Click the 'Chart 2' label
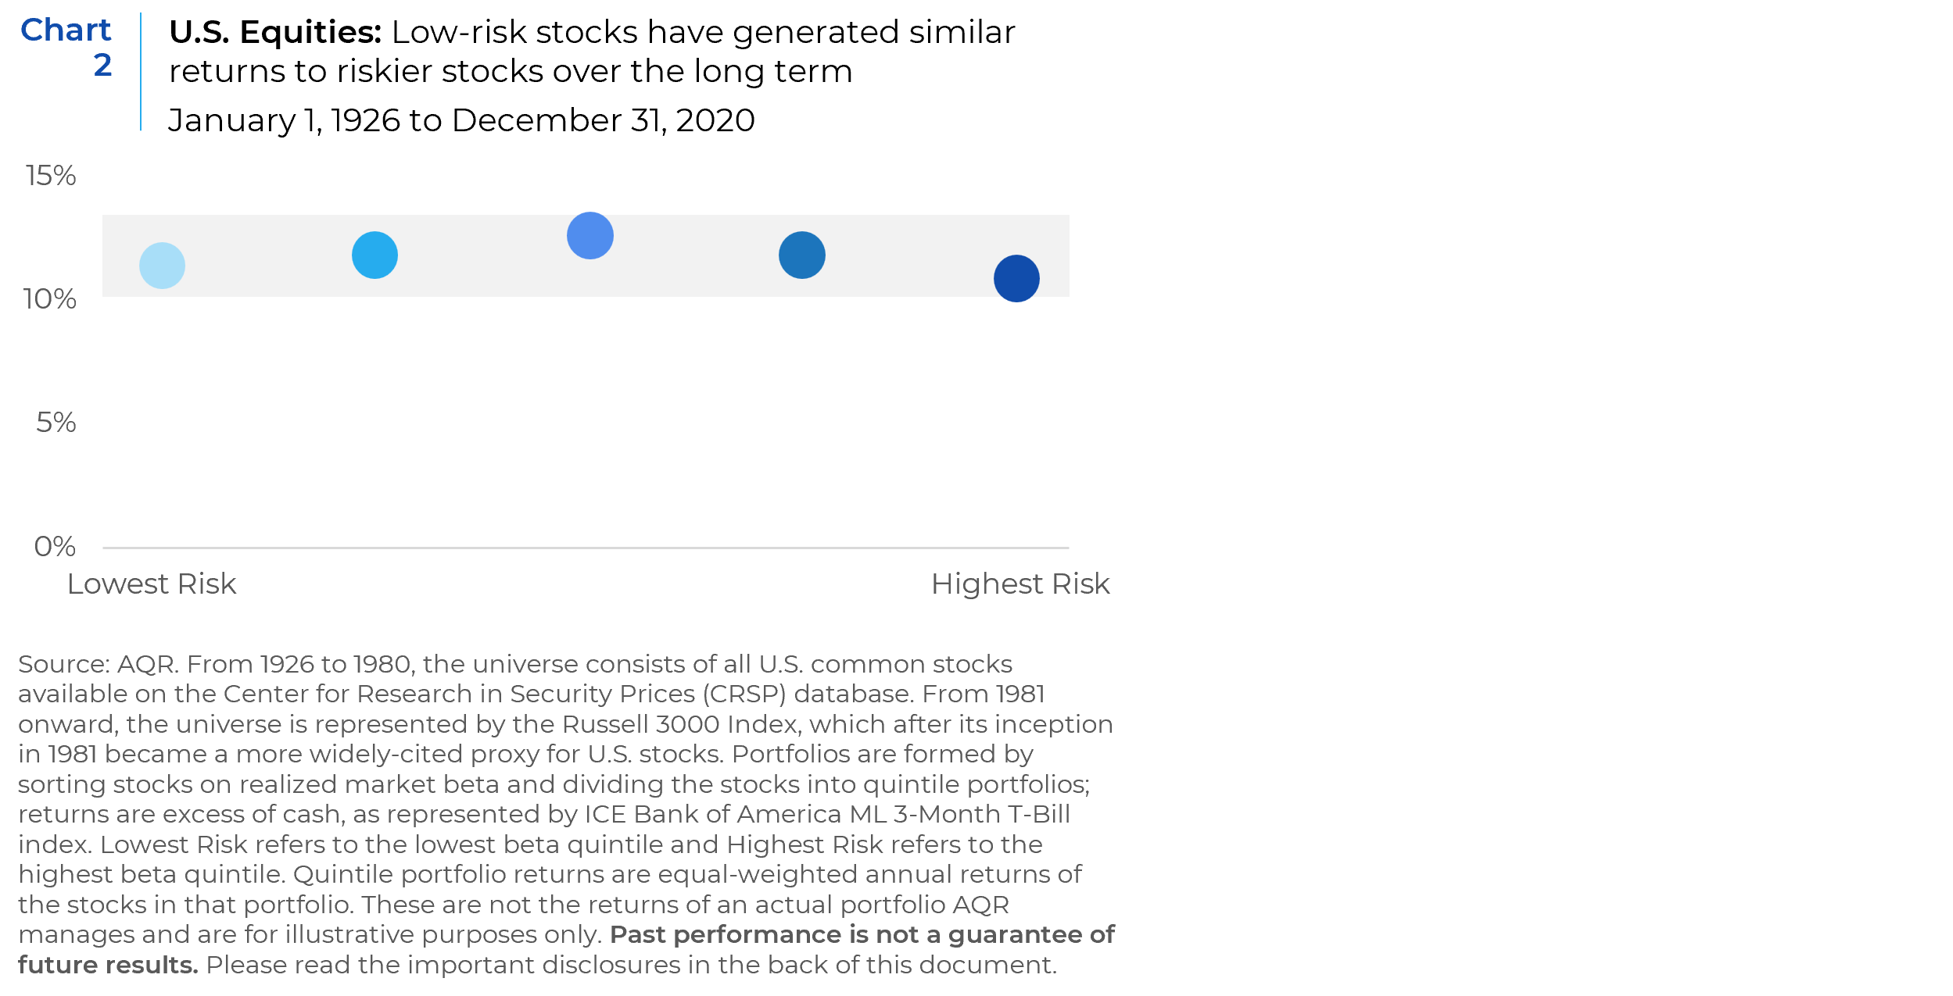The width and height of the screenshot is (1953, 996). 66,47
